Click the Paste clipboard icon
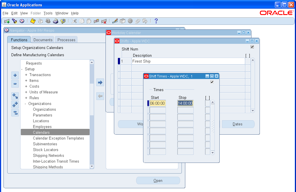 click(x=89, y=21)
